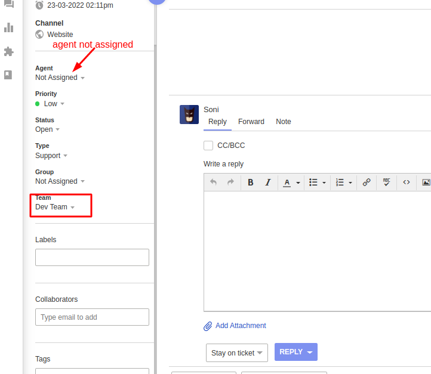Toggle bold formatting in the reply editor
Viewport: 431px width, 374px height.
(250, 183)
